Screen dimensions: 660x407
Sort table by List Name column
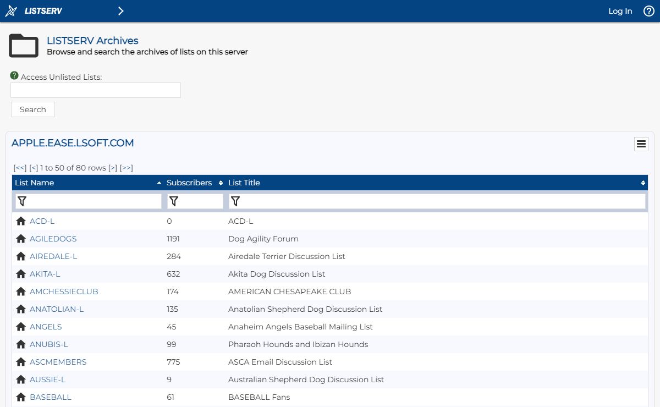[88, 183]
